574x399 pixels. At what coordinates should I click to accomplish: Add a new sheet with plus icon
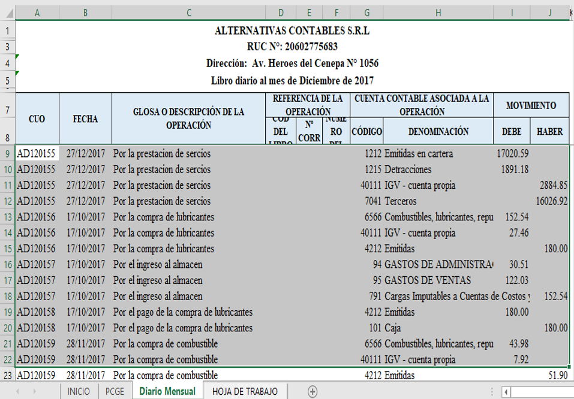(312, 391)
